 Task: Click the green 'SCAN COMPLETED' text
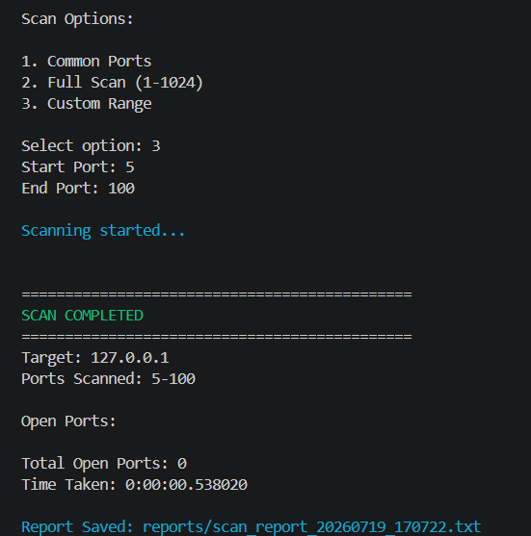pyautogui.click(x=82, y=316)
